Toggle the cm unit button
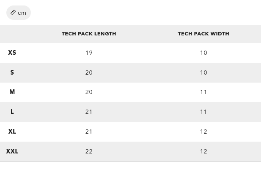Screen dimensions: 261x180 tap(19, 13)
